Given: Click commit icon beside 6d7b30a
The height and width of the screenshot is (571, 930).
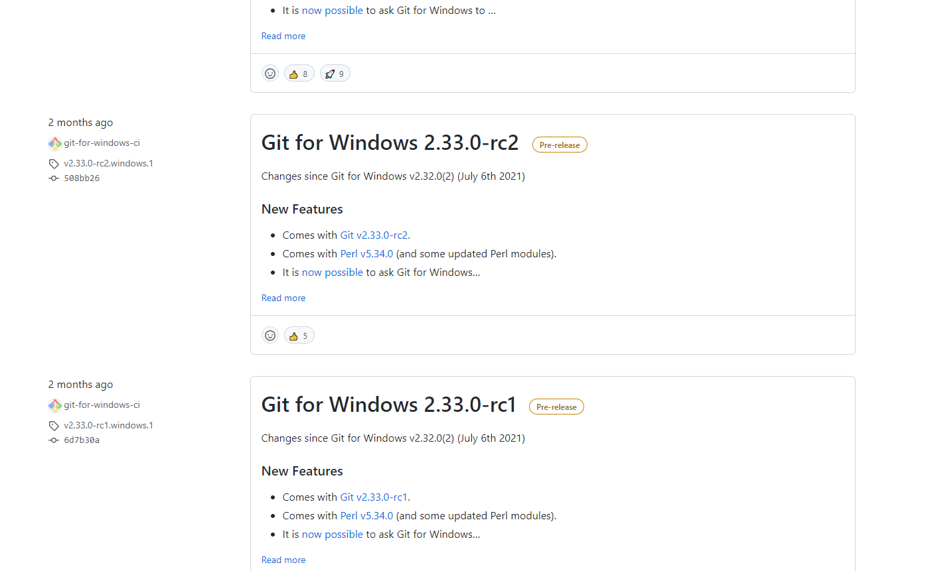Looking at the screenshot, I should tap(54, 440).
